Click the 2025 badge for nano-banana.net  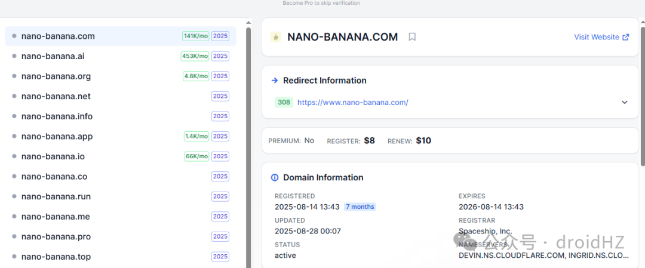tap(220, 96)
